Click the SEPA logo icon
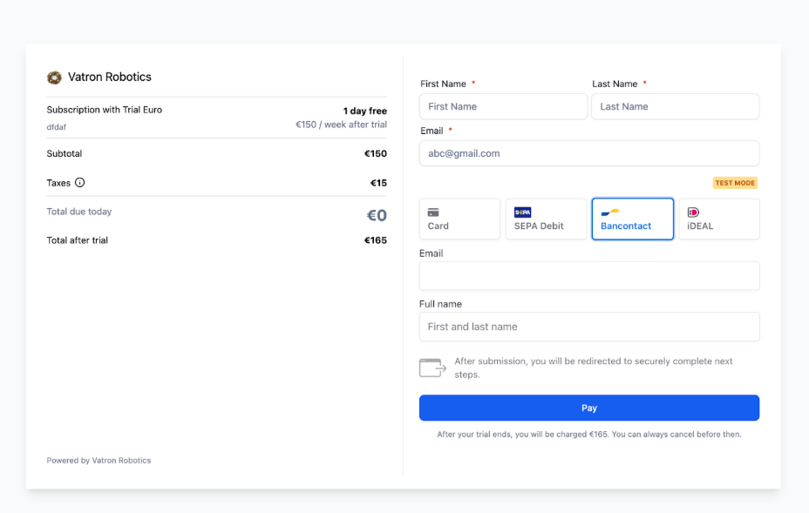 click(523, 212)
